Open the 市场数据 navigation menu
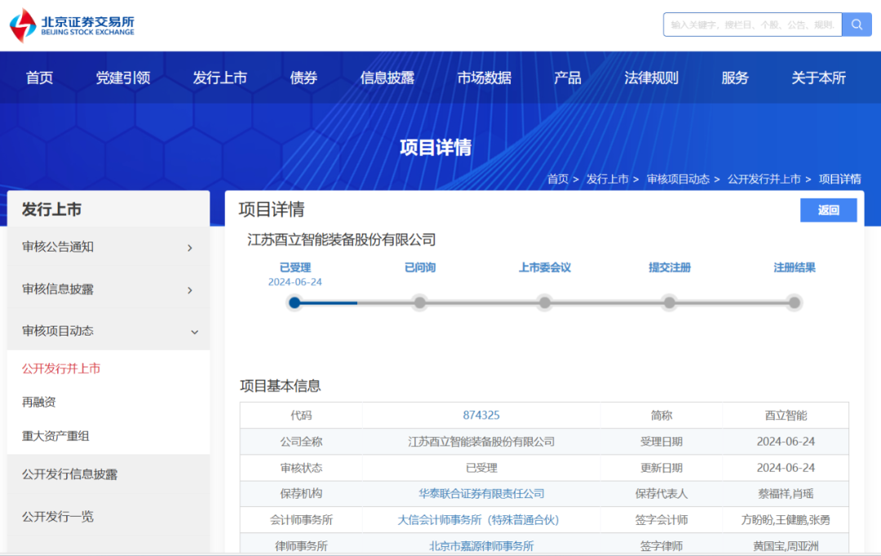The image size is (881, 556). coord(485,78)
